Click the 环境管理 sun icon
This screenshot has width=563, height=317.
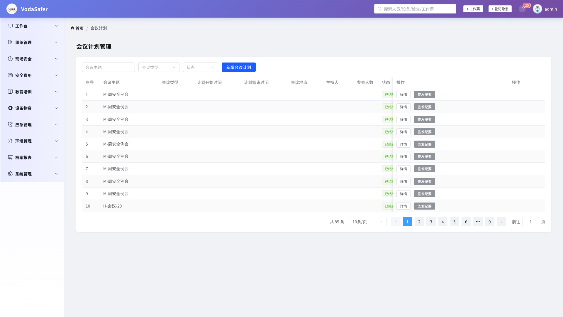click(10, 141)
